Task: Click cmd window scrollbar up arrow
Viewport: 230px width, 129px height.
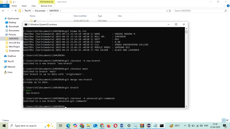Action: 186,28
